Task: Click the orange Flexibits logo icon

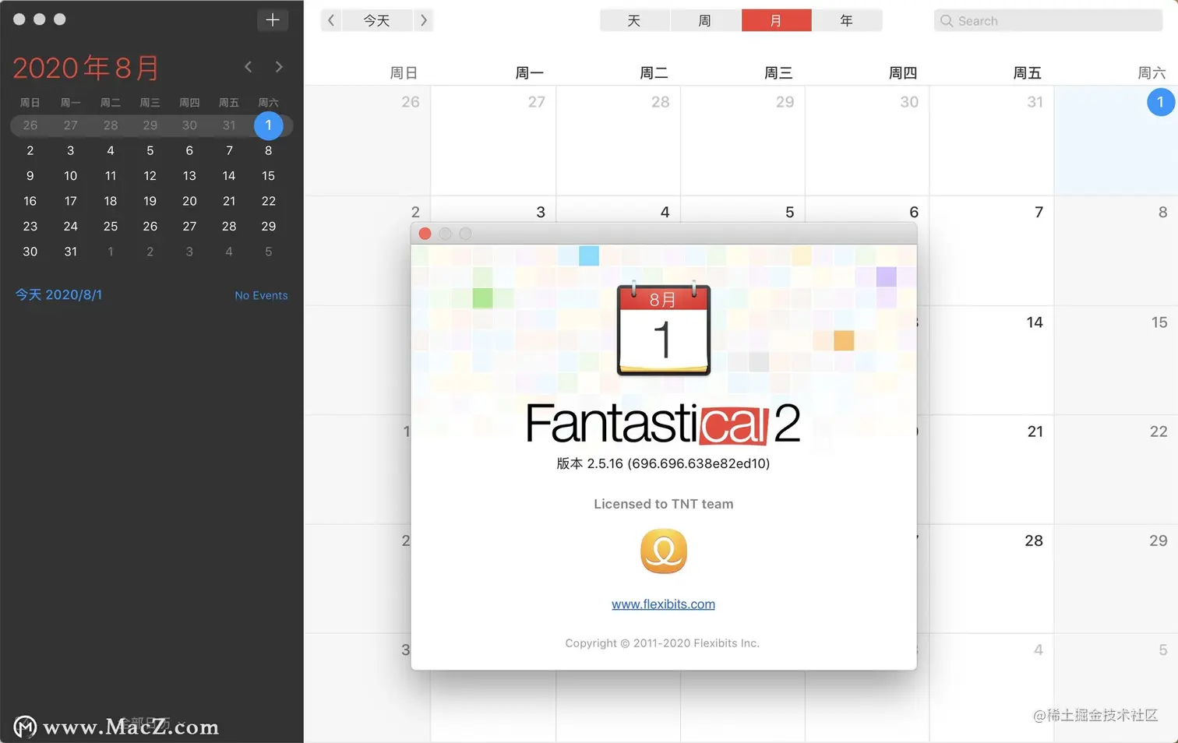Action: coord(664,551)
